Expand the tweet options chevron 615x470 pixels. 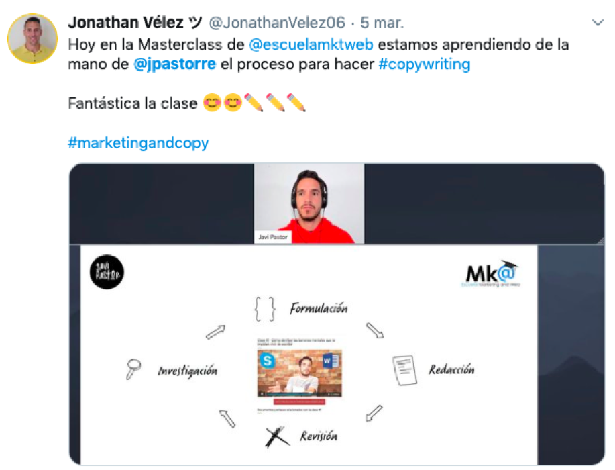point(598,23)
